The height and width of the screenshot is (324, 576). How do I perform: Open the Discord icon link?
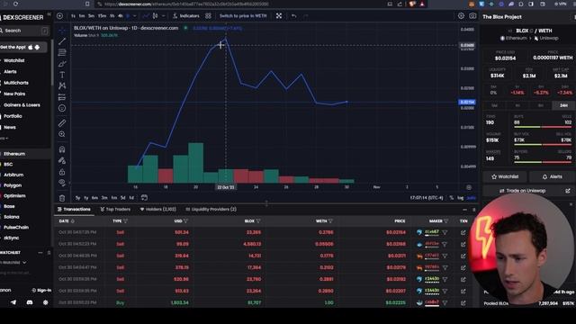(30, 302)
